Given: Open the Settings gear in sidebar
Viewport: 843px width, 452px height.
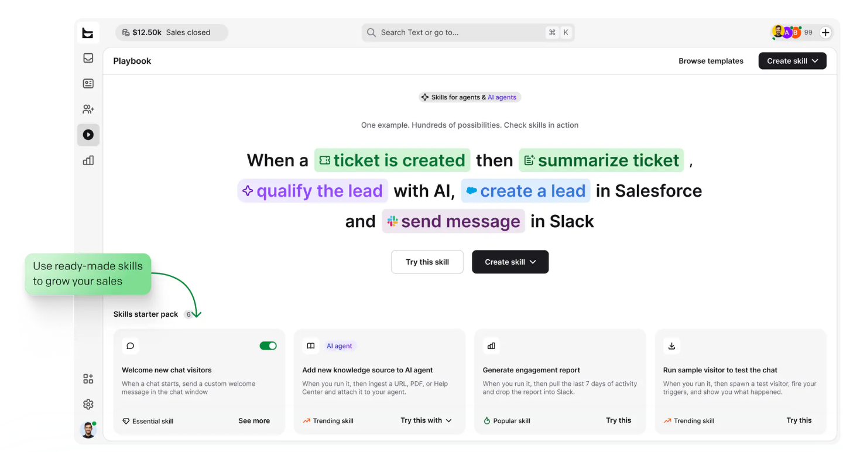Looking at the screenshot, I should (88, 404).
